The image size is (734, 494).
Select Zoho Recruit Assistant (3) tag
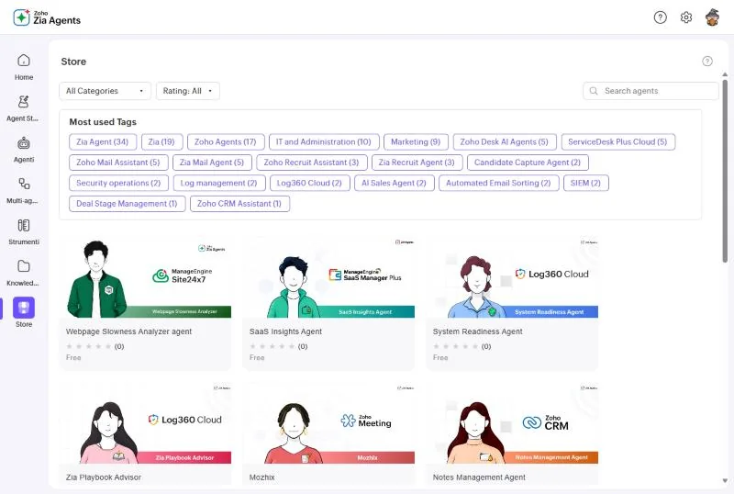(312, 163)
